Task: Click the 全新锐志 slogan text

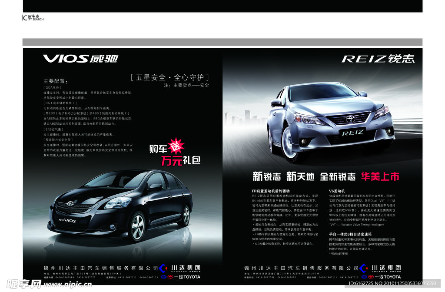Action: tap(338, 176)
